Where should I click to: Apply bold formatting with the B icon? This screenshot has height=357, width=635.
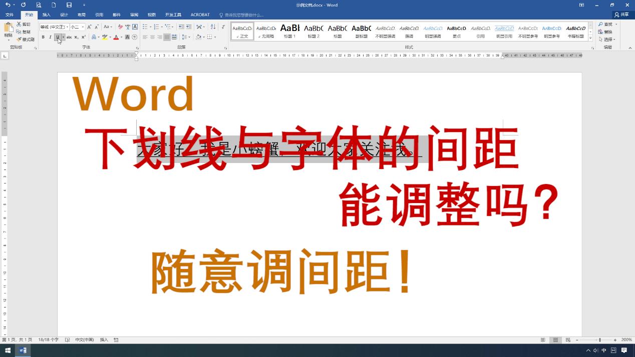[x=43, y=36]
